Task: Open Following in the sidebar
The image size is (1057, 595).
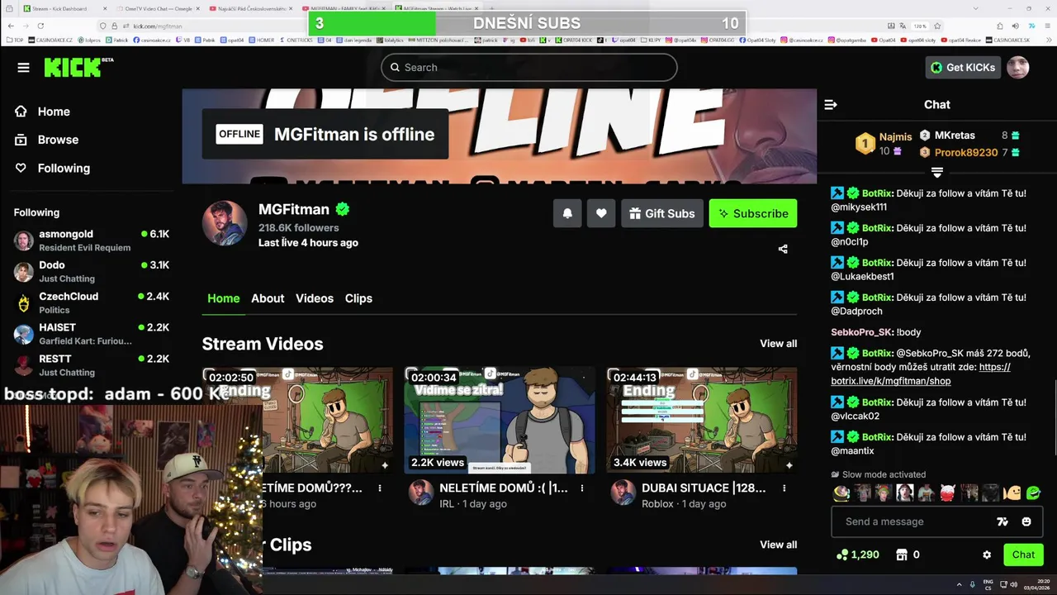Action: 64,168
